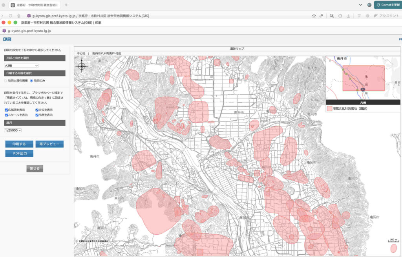Click the screenshot search icon in toolbar
The height and width of the screenshot is (257, 402).
click(332, 16)
